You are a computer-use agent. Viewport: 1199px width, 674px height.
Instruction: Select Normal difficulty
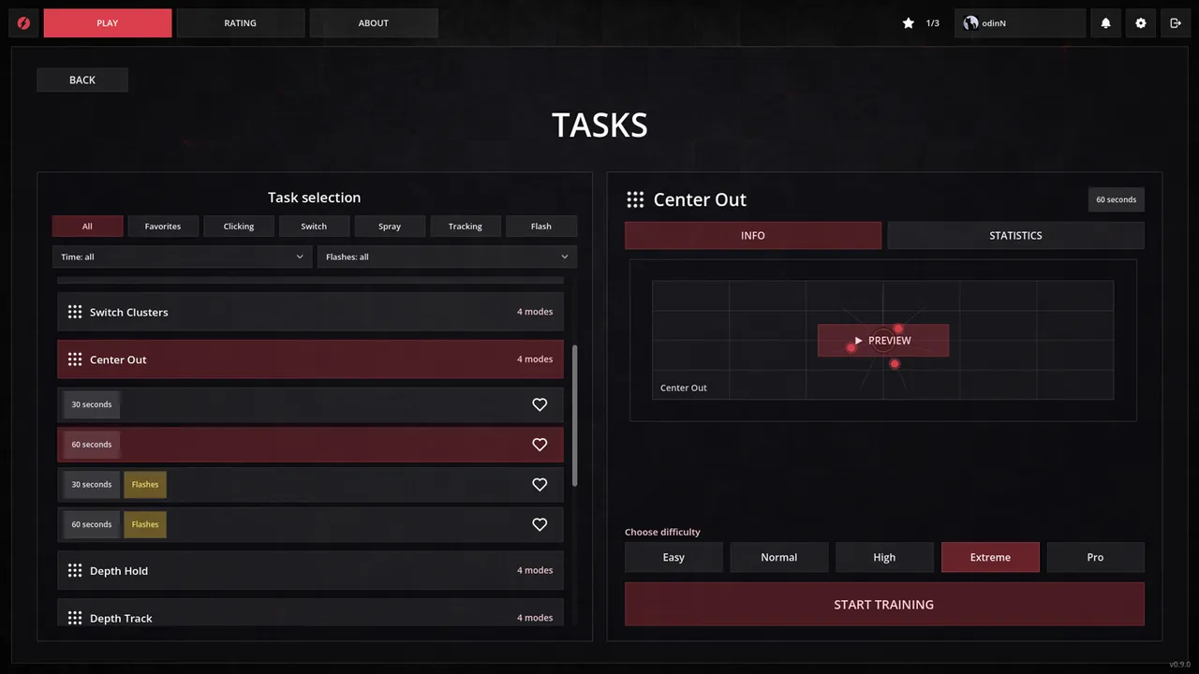click(x=779, y=557)
